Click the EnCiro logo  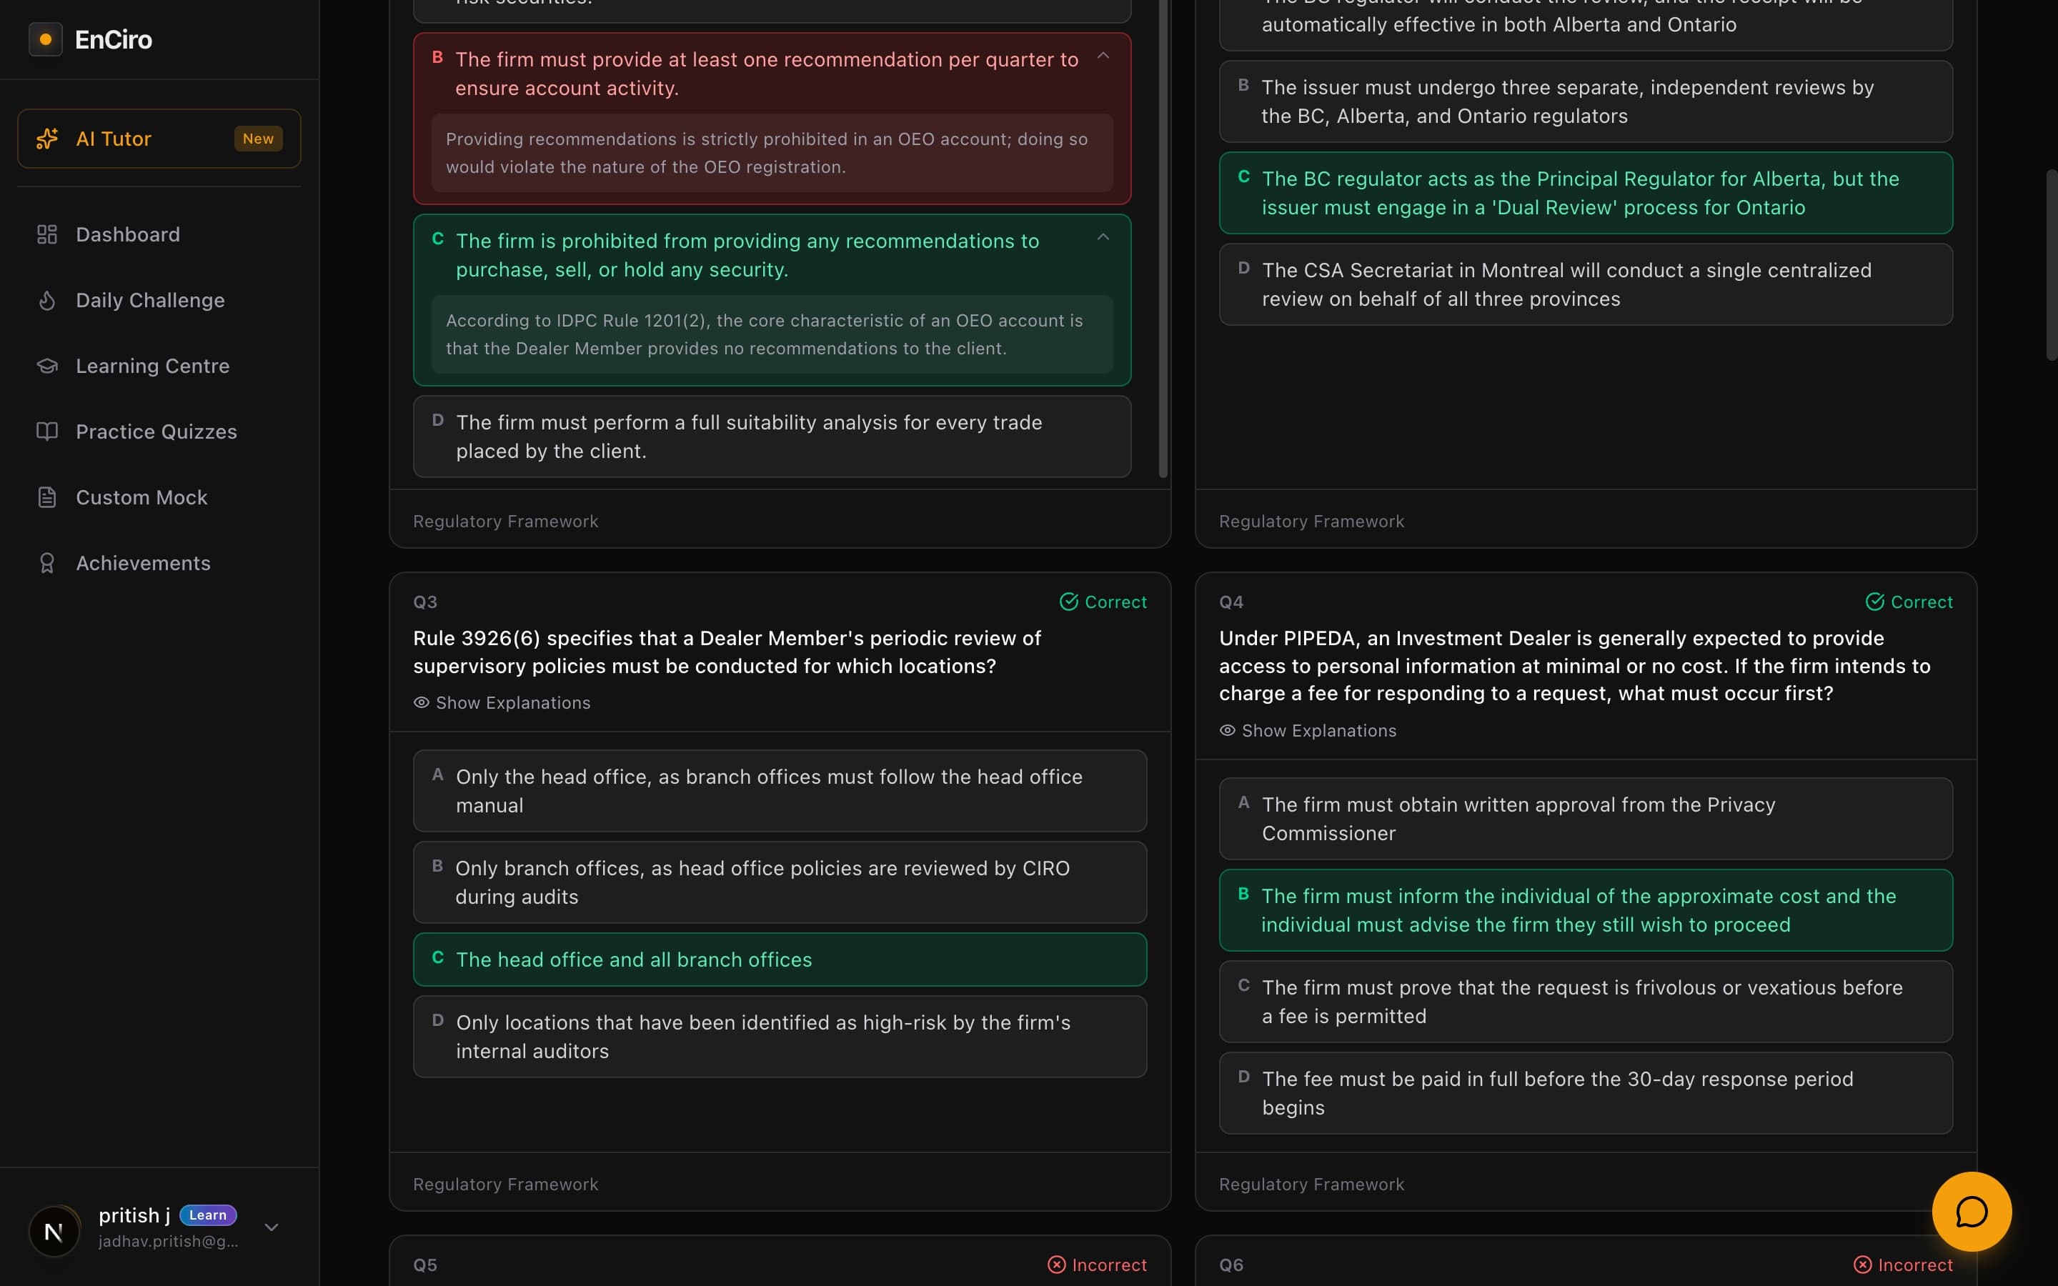pyautogui.click(x=112, y=39)
